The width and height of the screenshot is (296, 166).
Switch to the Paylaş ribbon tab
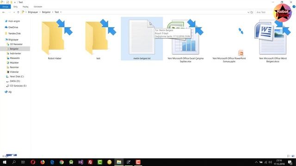point(25,6)
